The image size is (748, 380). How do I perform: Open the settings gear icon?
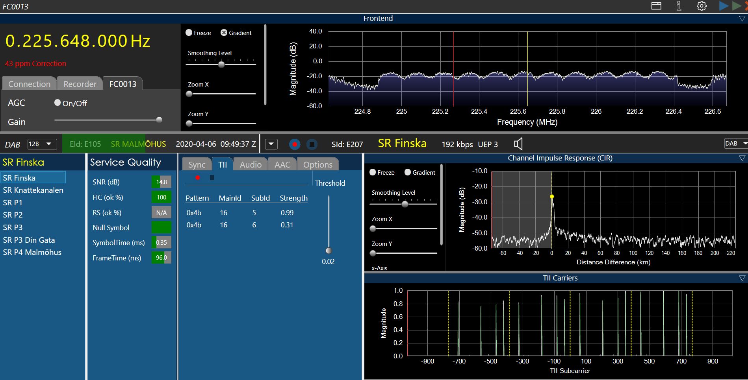[x=702, y=6]
